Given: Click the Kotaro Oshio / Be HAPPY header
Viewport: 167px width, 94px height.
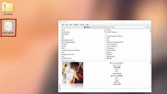Looking at the screenshot, I should point(68,61).
